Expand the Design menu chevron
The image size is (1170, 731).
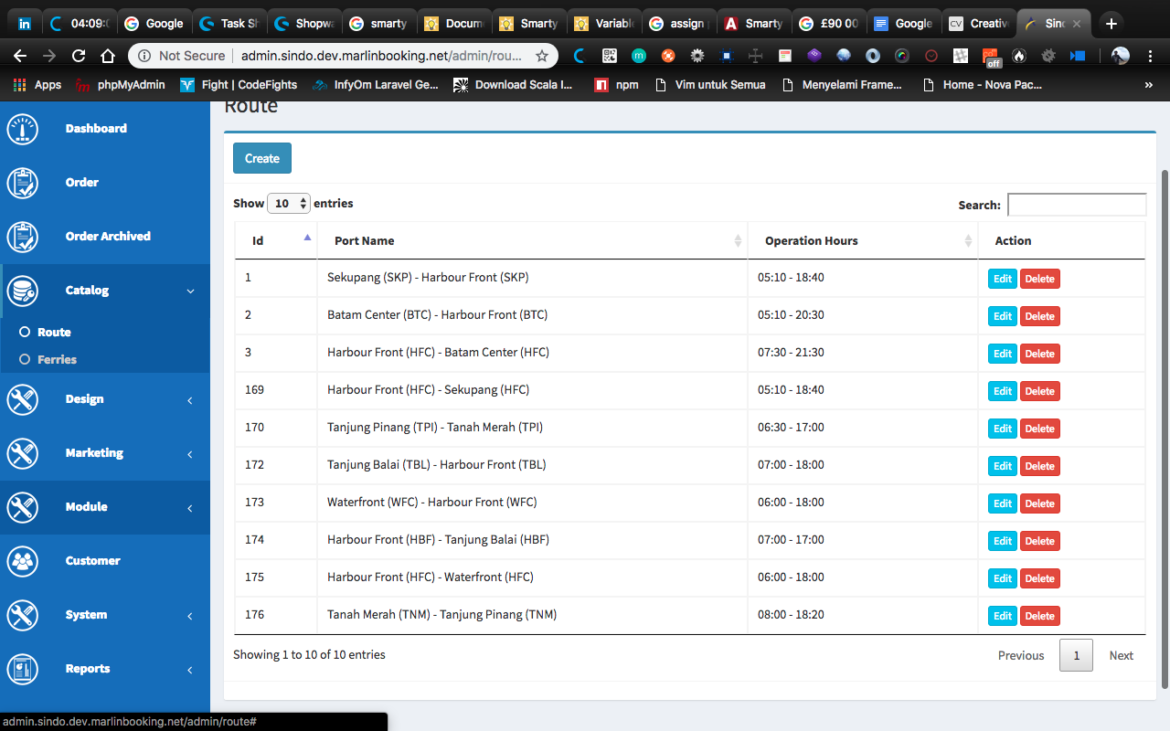(x=190, y=400)
